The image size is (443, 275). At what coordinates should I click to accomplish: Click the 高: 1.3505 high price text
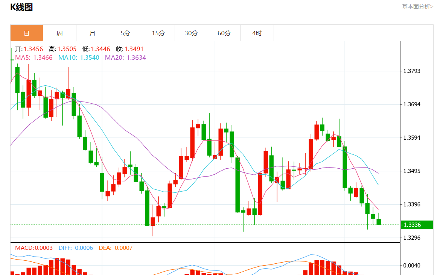tap(62, 49)
